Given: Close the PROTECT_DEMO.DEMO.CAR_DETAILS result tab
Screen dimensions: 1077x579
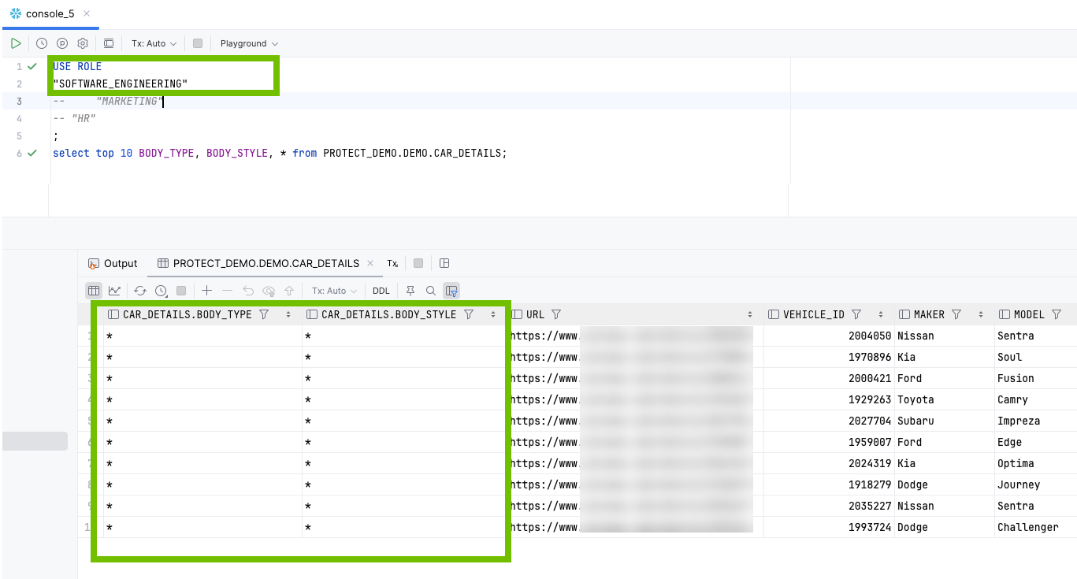Looking at the screenshot, I should tap(370, 263).
